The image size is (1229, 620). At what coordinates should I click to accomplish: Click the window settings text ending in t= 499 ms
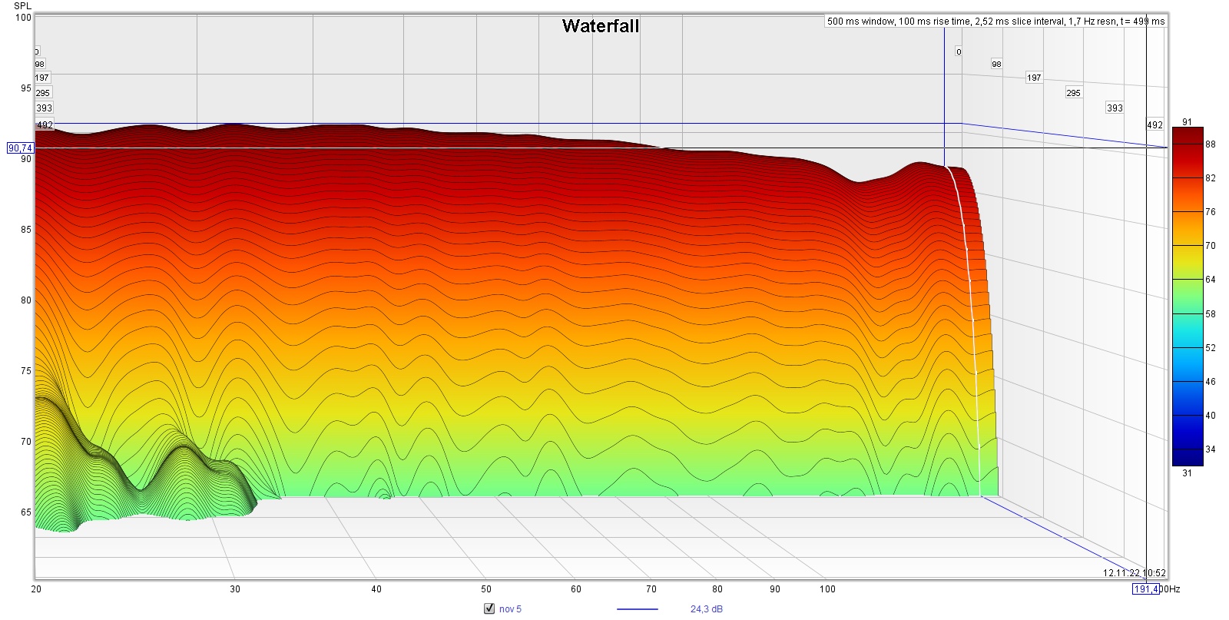coord(995,22)
